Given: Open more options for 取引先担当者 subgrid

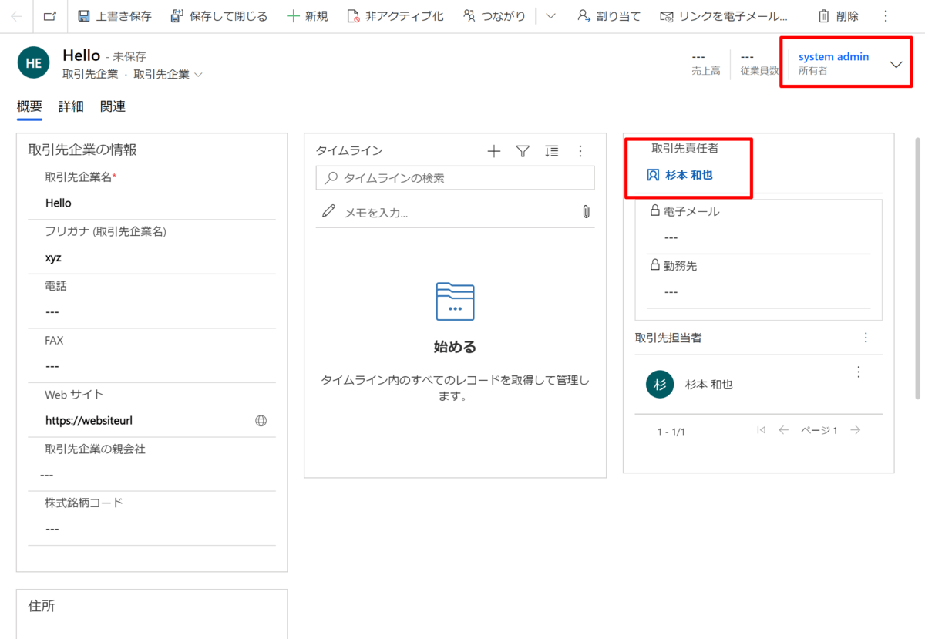Looking at the screenshot, I should [866, 338].
